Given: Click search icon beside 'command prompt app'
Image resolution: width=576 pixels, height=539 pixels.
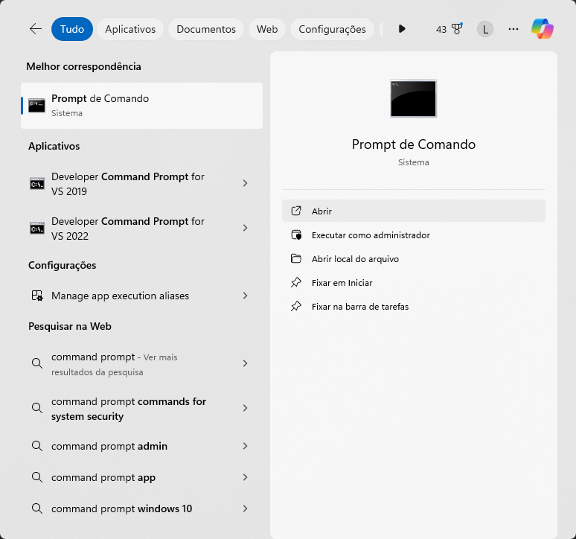Looking at the screenshot, I should pyautogui.click(x=36, y=477).
